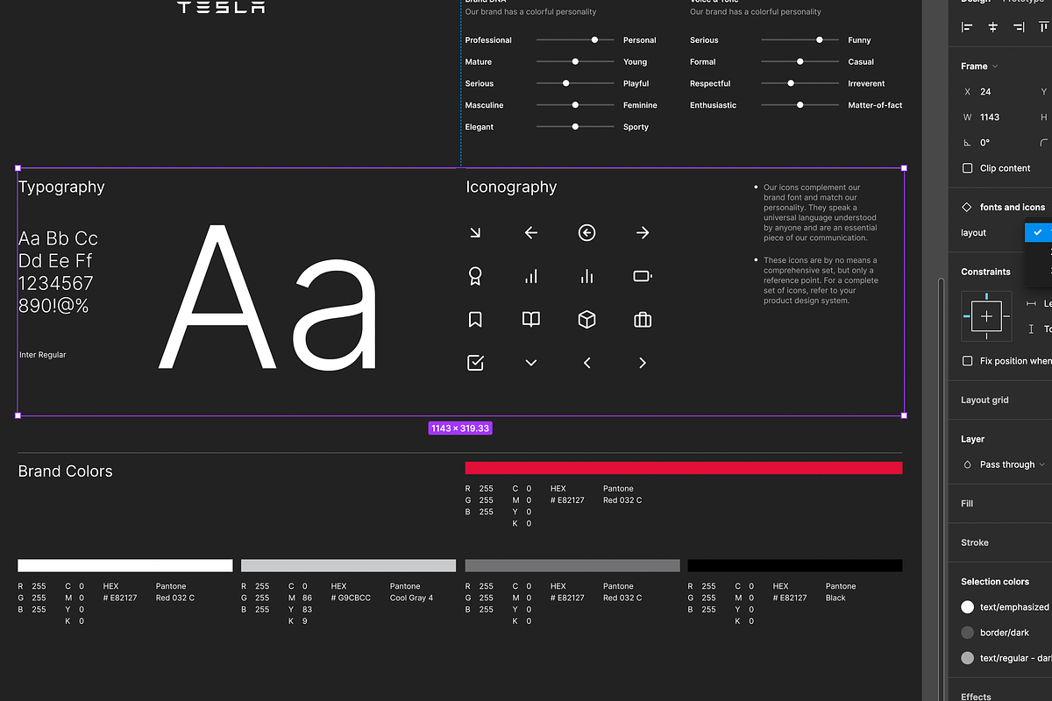Select the red brand color bar
The width and height of the screenshot is (1052, 701).
coord(684,468)
